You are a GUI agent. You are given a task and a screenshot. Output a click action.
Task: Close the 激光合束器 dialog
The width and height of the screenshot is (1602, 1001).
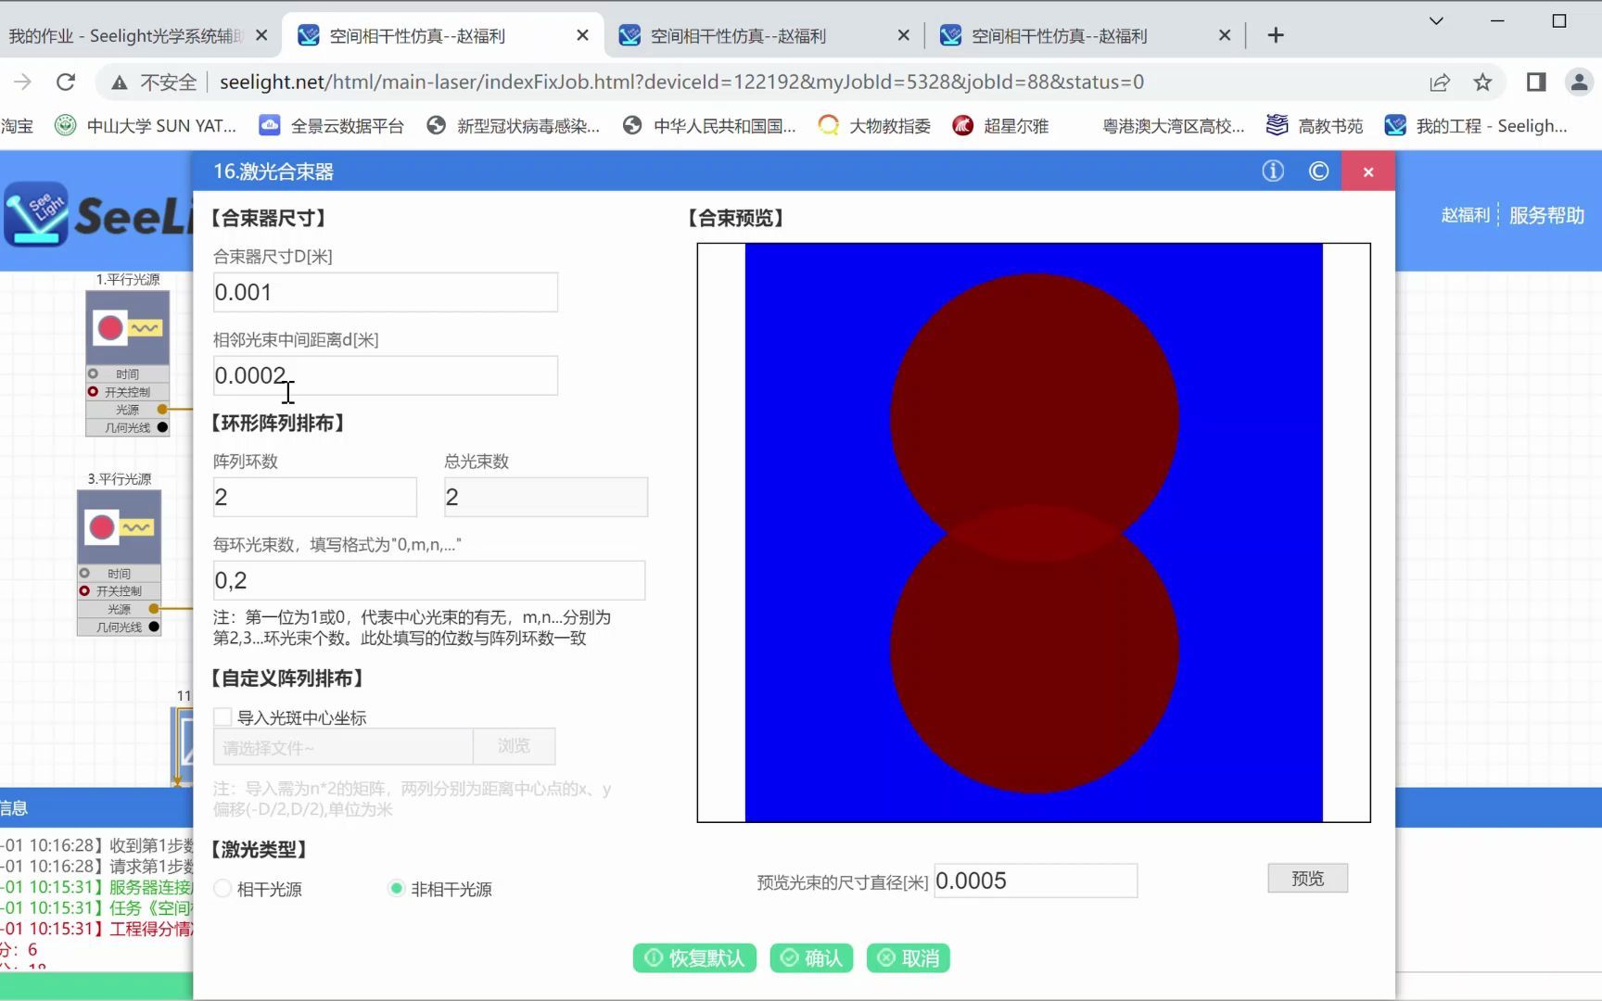point(1368,171)
